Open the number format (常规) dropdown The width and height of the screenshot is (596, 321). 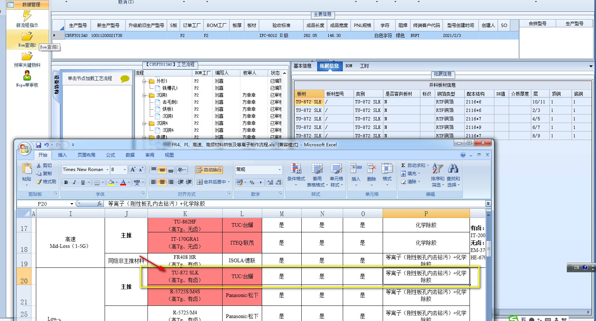tap(280, 170)
